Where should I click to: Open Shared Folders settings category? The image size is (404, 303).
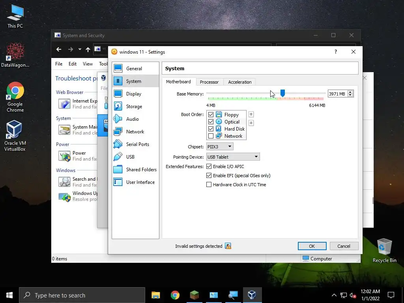pyautogui.click(x=135, y=170)
